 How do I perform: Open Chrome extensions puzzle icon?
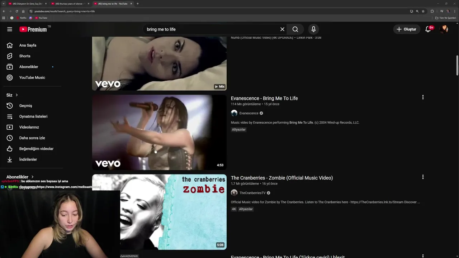(432, 11)
